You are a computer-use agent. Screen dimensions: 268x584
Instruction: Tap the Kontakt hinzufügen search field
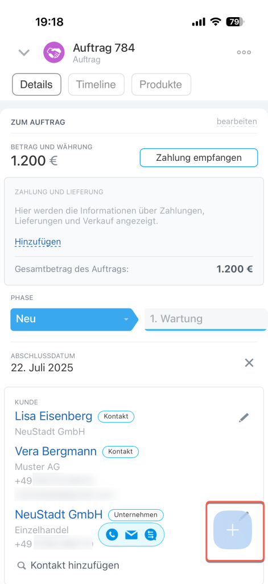tap(68, 566)
